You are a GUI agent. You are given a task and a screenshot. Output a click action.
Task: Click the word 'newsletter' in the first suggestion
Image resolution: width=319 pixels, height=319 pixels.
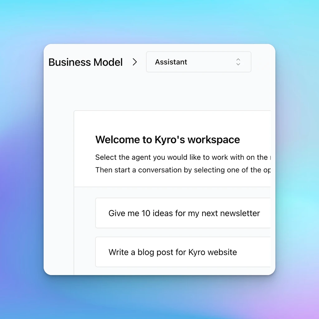tap(240, 213)
